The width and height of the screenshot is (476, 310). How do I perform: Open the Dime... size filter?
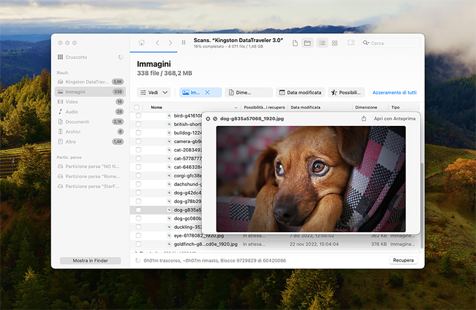pos(248,92)
